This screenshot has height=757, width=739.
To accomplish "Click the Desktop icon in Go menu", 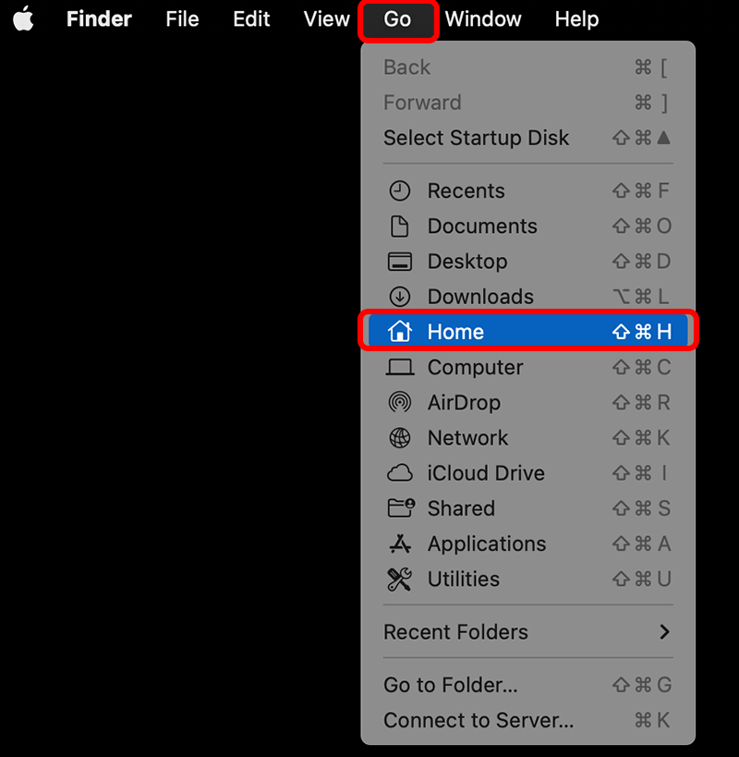I will [x=399, y=262].
